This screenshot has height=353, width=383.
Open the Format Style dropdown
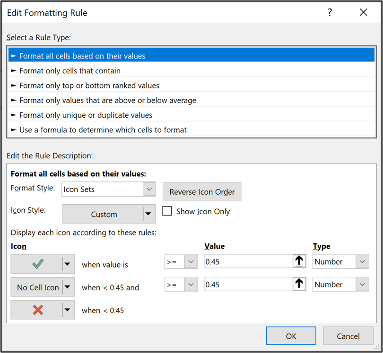(x=149, y=188)
